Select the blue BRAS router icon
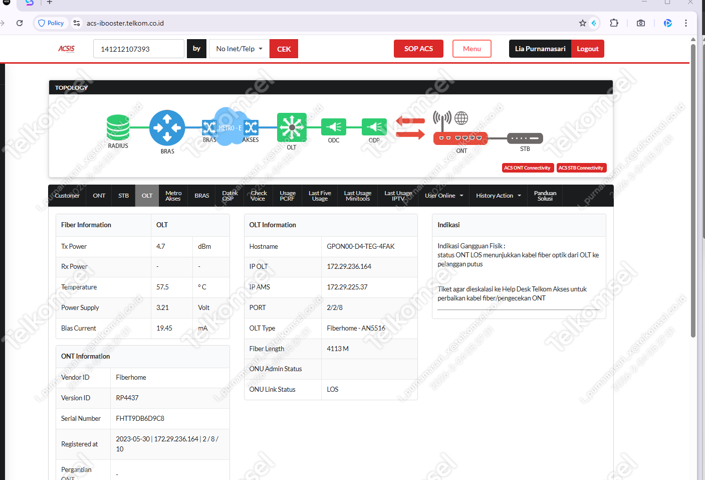The image size is (705, 480). [167, 128]
